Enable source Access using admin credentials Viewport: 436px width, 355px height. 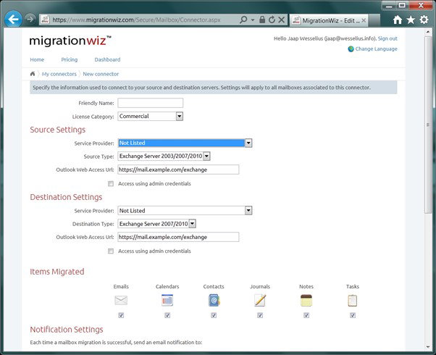click(111, 183)
